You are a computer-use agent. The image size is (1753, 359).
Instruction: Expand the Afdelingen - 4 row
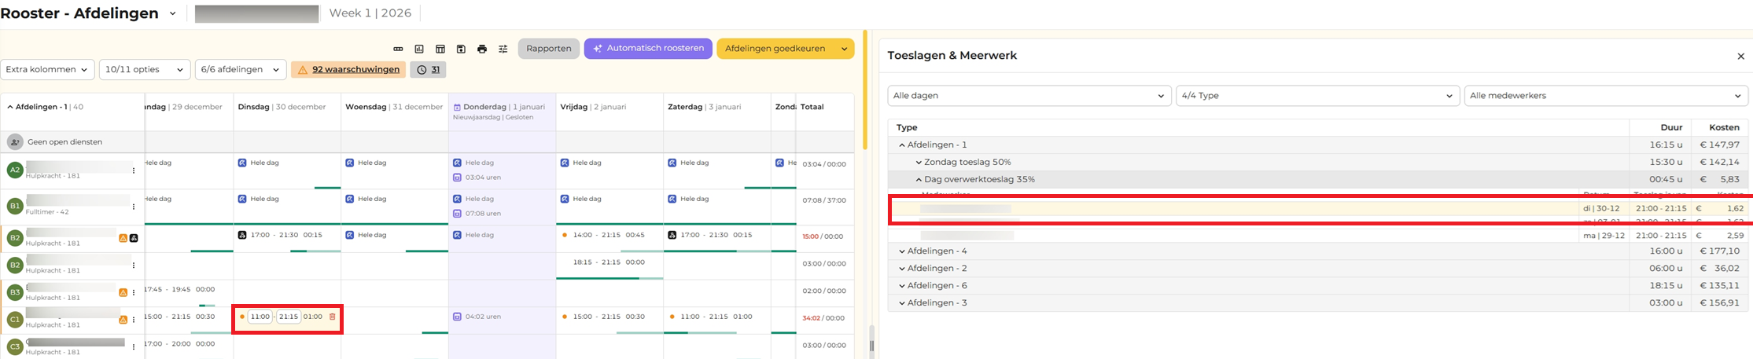tap(902, 251)
